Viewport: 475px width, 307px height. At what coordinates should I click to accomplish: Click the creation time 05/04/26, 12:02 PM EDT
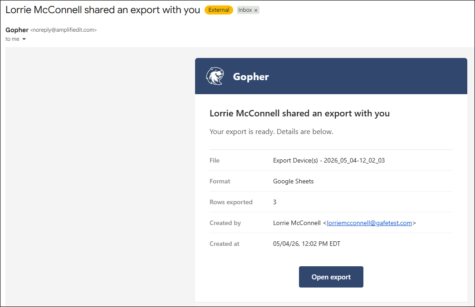pyautogui.click(x=307, y=244)
